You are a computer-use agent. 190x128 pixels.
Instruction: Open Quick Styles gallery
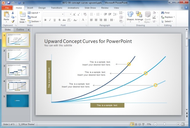point(148,17)
